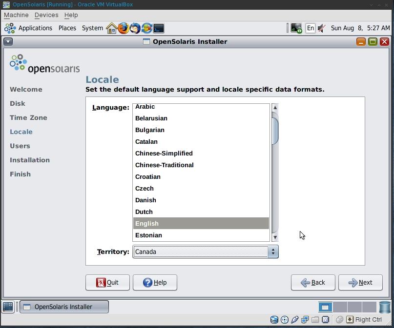Click the Finish step in the sidebar

[20, 174]
